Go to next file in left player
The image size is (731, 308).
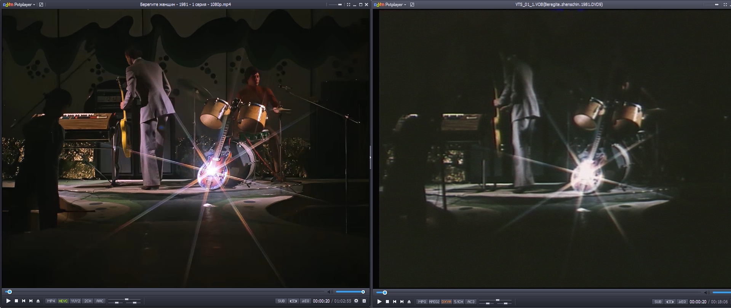tap(31, 301)
